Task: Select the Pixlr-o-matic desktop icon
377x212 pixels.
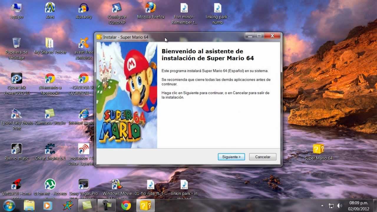Action: pyautogui.click(x=16, y=152)
